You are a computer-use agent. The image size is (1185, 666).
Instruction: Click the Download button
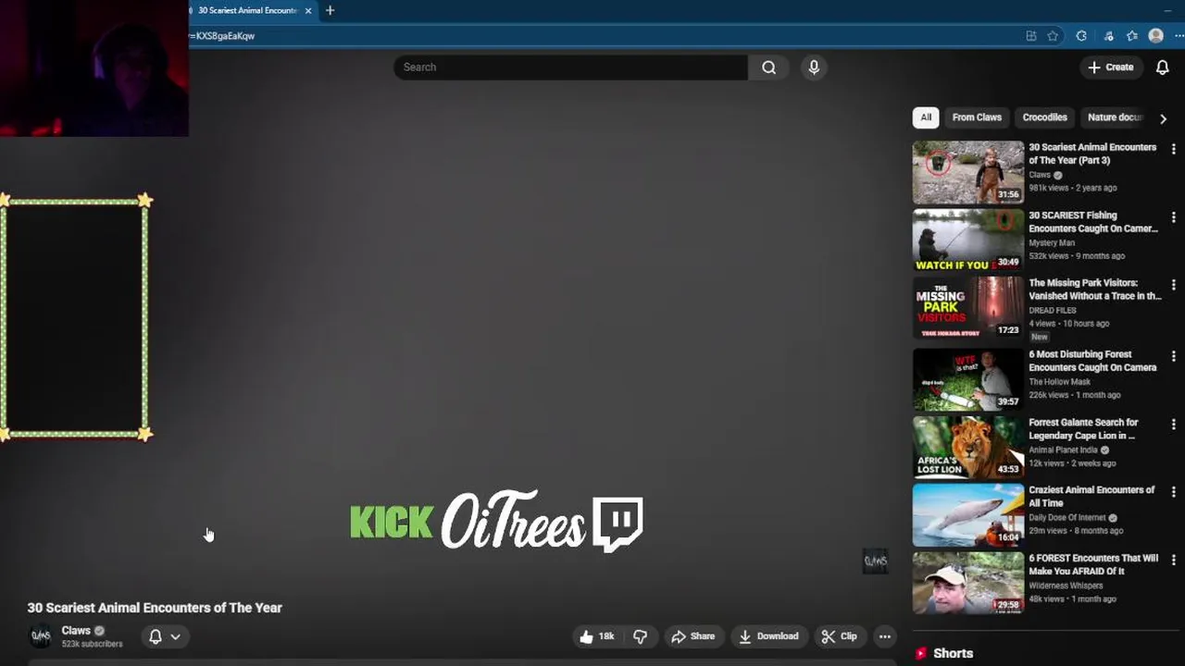click(768, 636)
